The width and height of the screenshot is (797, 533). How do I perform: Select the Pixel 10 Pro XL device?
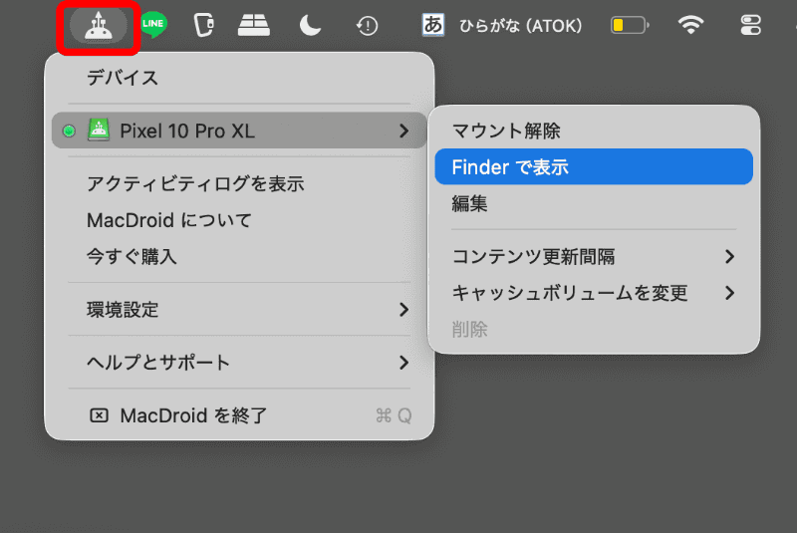[239, 131]
